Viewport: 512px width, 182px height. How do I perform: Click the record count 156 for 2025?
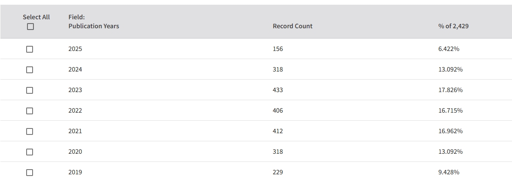click(x=278, y=49)
